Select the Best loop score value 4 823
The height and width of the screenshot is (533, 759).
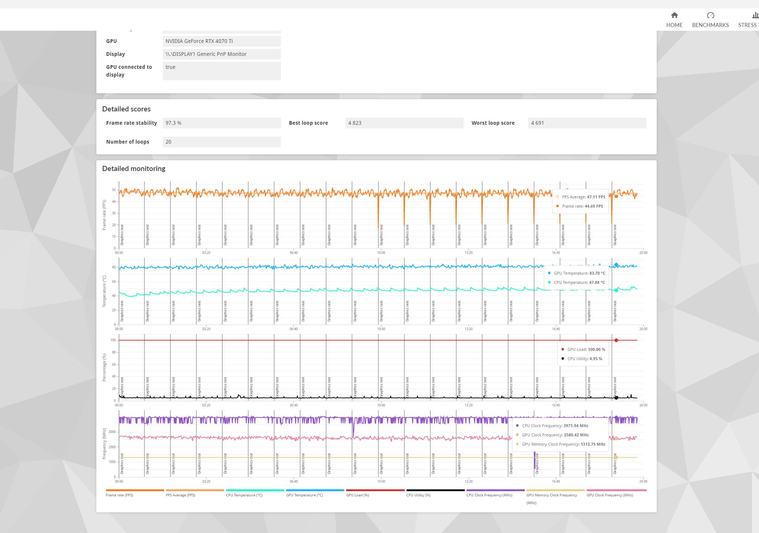tap(404, 123)
